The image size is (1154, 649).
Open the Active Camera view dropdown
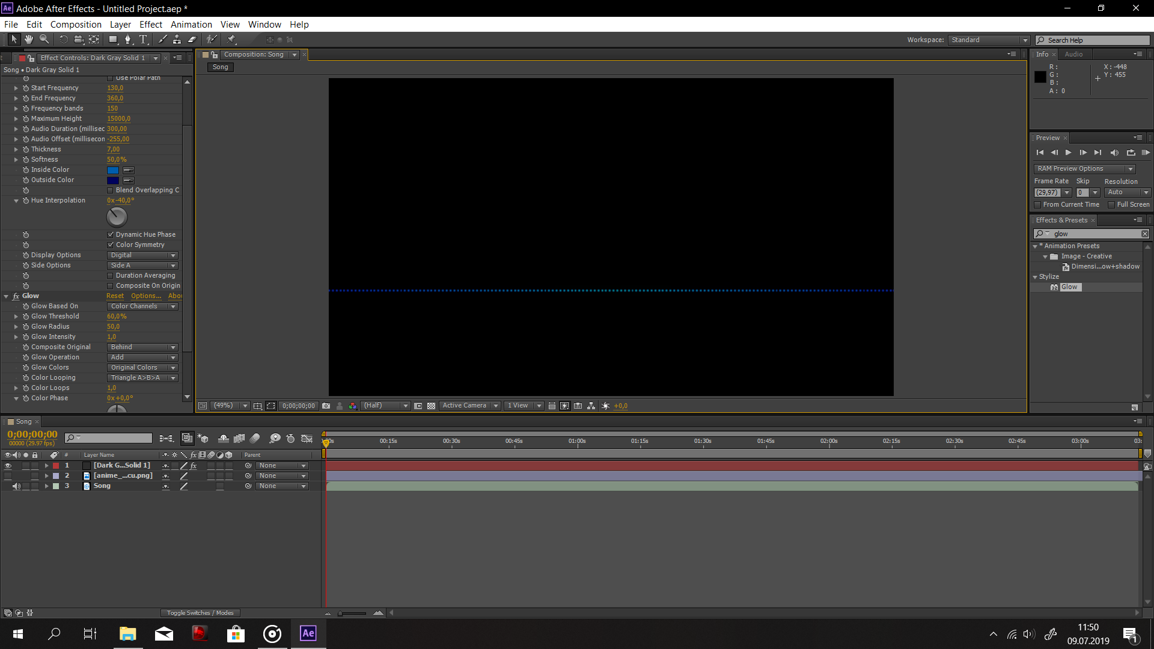pyautogui.click(x=470, y=406)
